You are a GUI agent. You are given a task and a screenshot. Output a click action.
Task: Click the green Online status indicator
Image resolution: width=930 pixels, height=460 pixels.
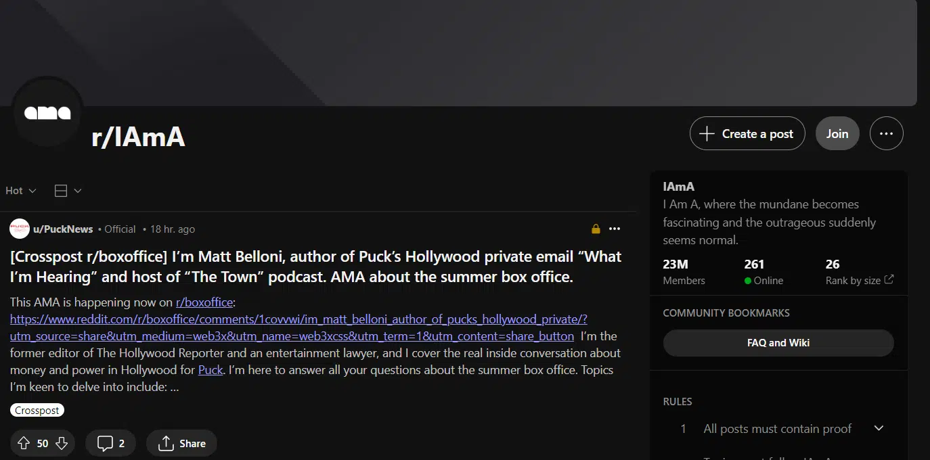(747, 280)
